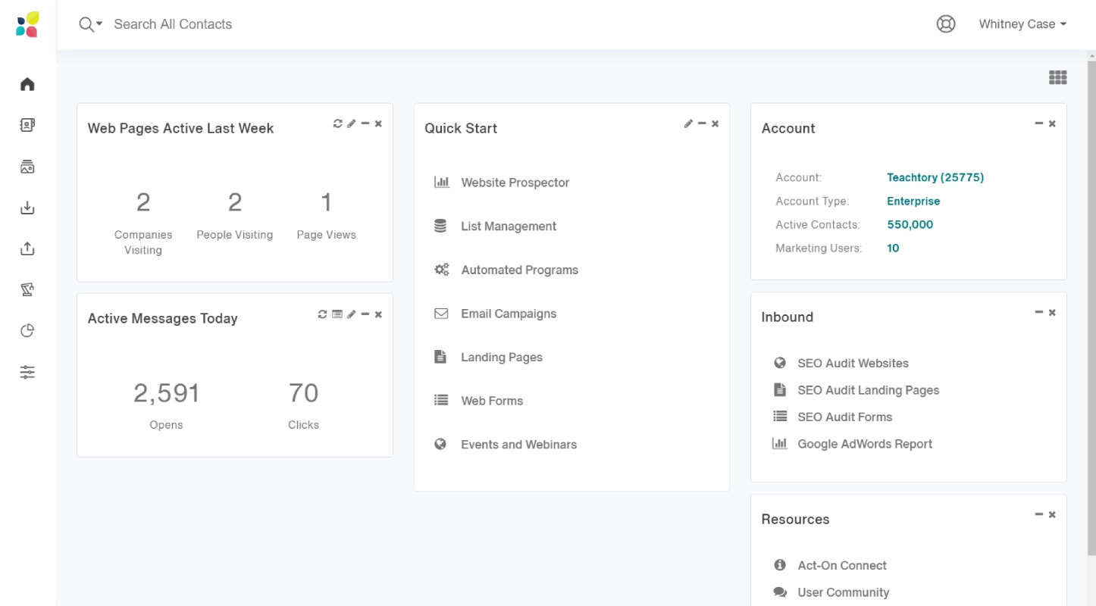
Task: Open the Contacts address book sidebar icon
Action: [27, 125]
